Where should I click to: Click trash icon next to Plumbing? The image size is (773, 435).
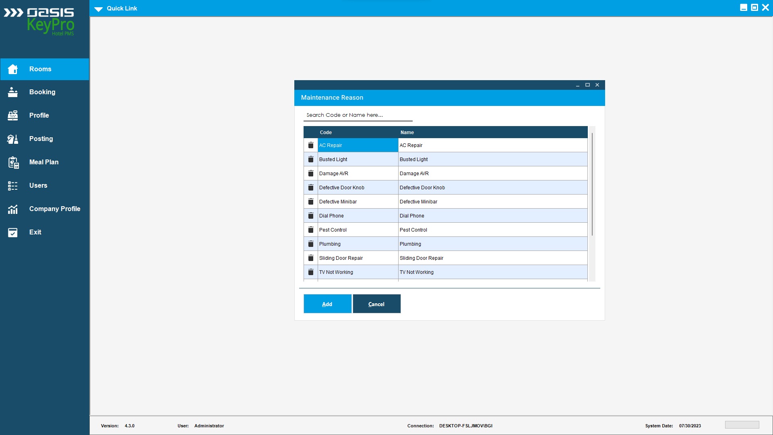point(311,244)
